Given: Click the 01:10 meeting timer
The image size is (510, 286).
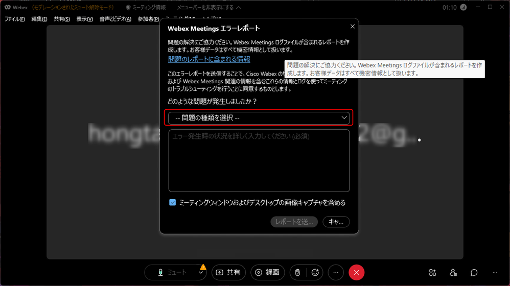Looking at the screenshot, I should pos(449,7).
